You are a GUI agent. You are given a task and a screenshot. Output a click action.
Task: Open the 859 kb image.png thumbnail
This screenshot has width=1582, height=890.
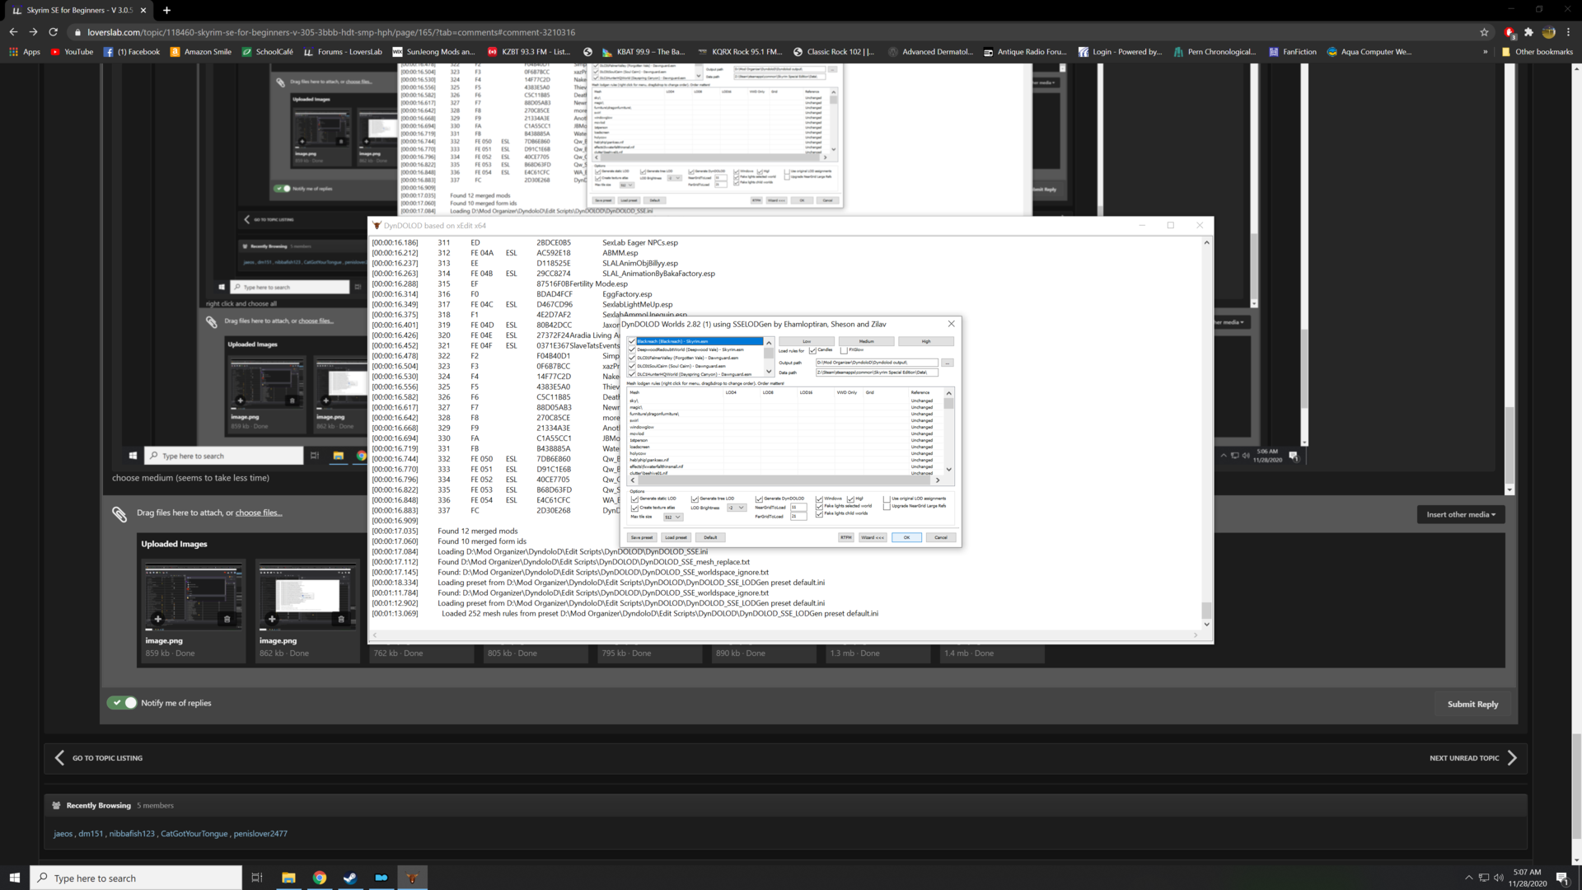(194, 597)
